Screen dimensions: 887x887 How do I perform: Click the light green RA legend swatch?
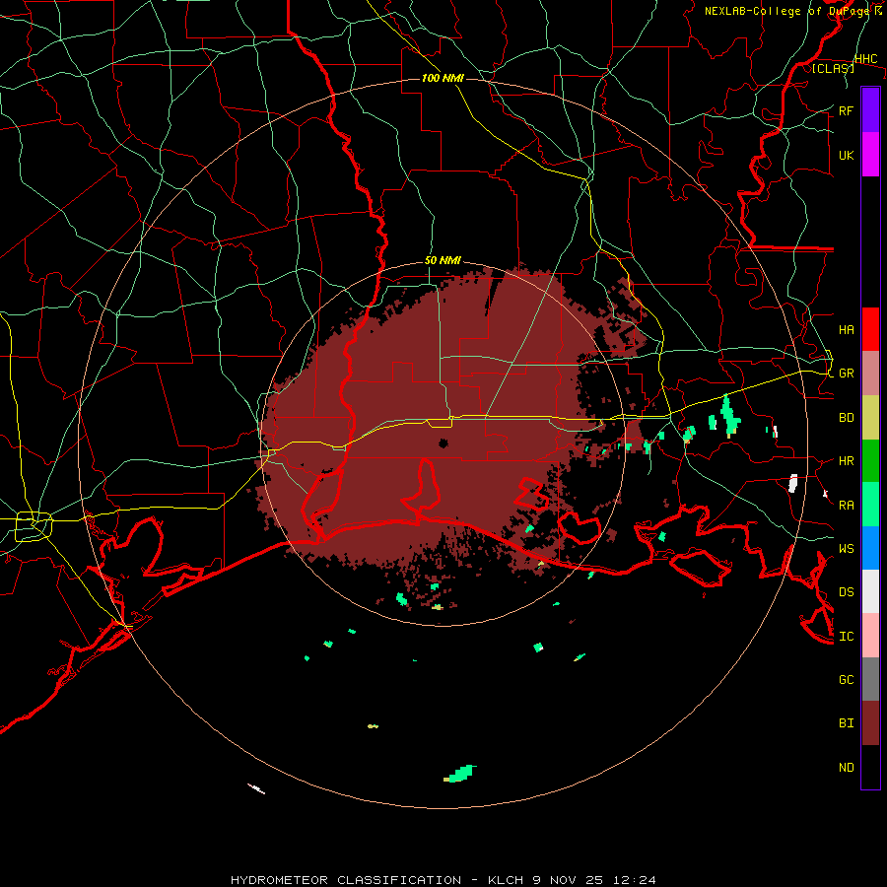tap(870, 505)
